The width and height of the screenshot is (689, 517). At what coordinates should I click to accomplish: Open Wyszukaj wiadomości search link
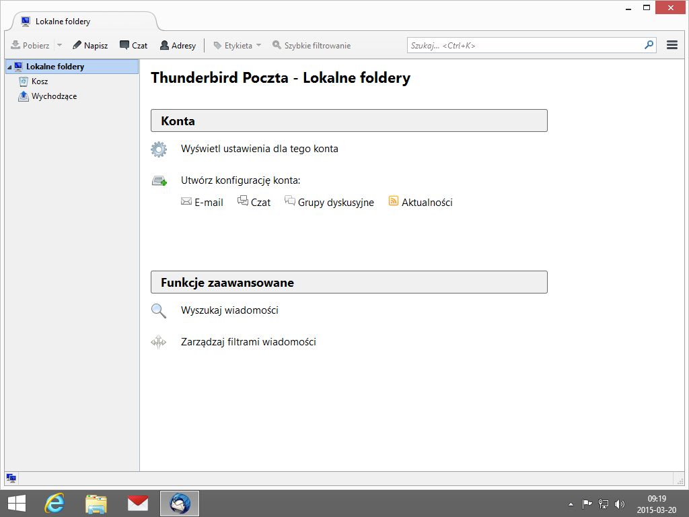pyautogui.click(x=229, y=310)
